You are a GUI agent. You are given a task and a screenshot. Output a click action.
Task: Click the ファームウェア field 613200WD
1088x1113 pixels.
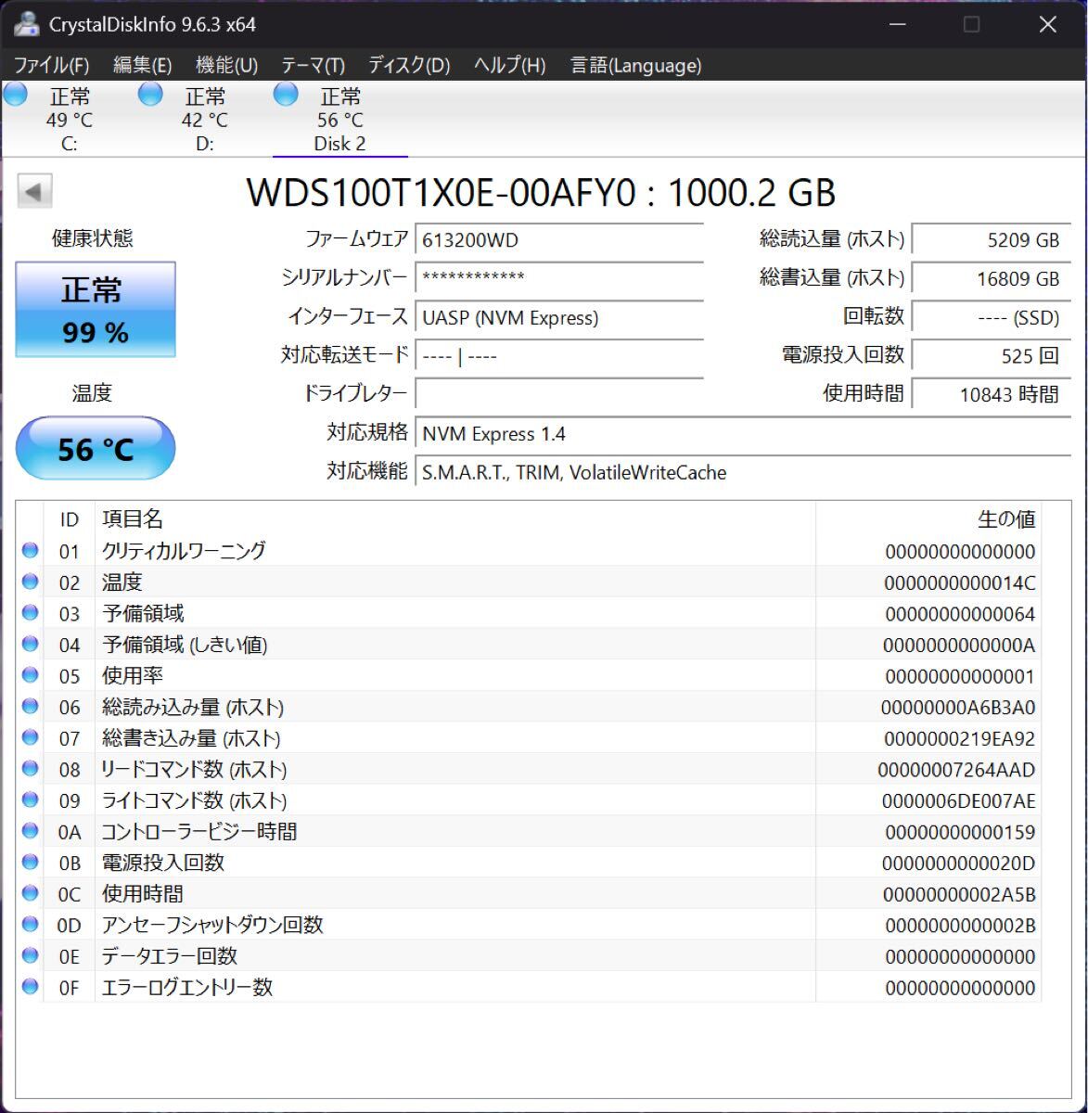pos(559,239)
